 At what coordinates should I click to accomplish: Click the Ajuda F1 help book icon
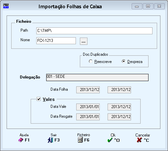[21, 140]
